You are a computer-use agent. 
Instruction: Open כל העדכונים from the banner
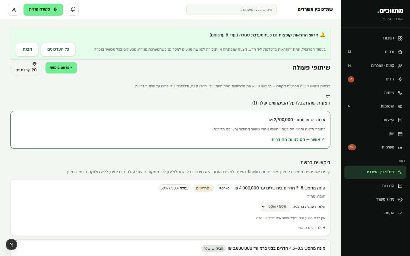tap(58, 49)
